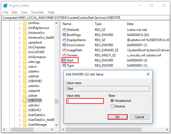This screenshot has width=171, height=134.
Task: Click the Value name field showing Start
Action: (108, 89)
